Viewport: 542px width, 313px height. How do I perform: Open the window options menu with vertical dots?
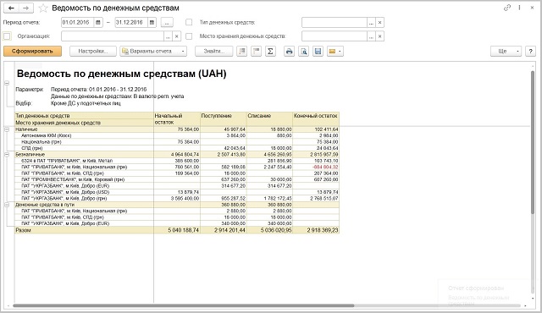click(519, 8)
